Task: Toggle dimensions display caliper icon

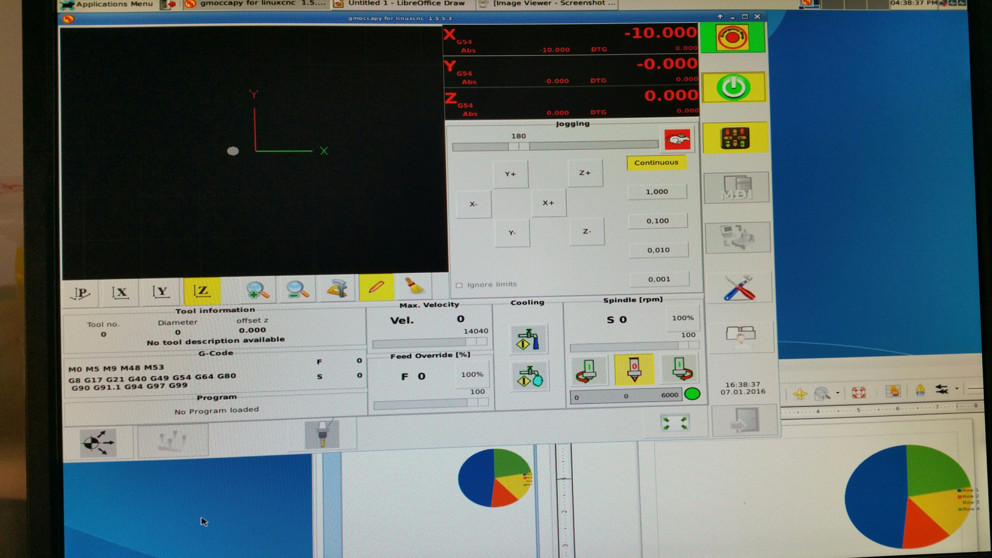Action: point(337,288)
